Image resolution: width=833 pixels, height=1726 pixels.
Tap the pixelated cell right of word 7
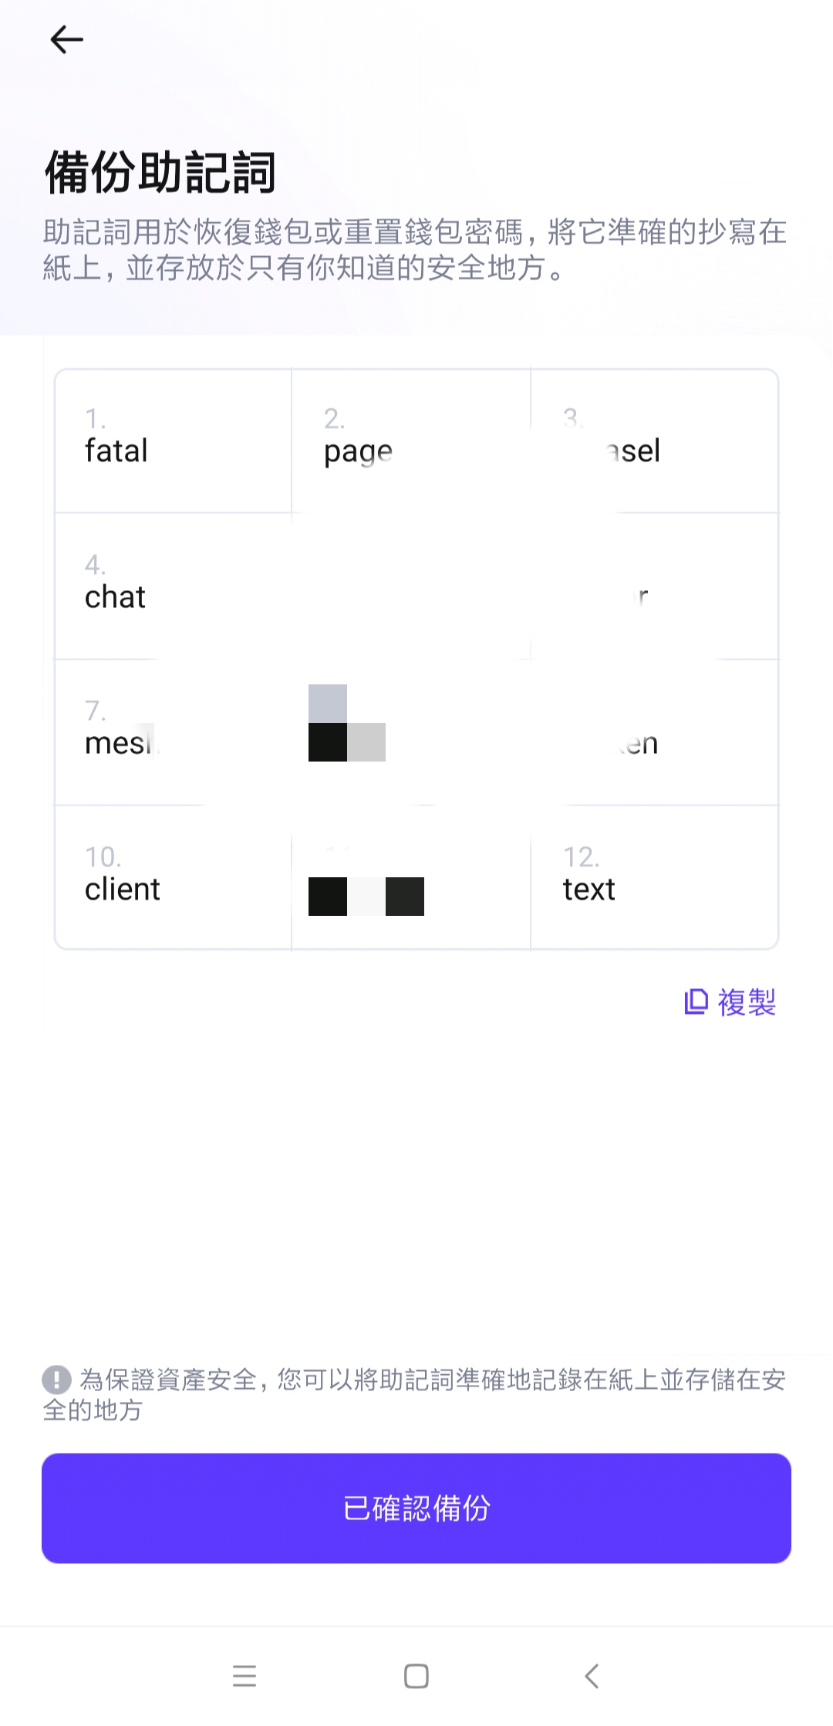[410, 732]
